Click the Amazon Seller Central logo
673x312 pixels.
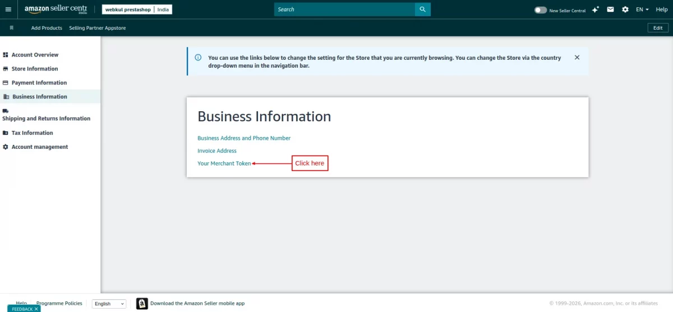coord(56,10)
